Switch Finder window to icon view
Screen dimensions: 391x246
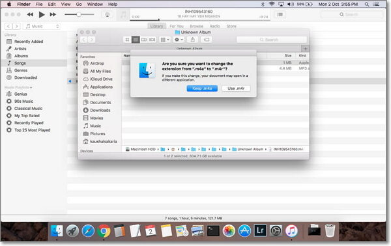pyautogui.click(x=127, y=40)
